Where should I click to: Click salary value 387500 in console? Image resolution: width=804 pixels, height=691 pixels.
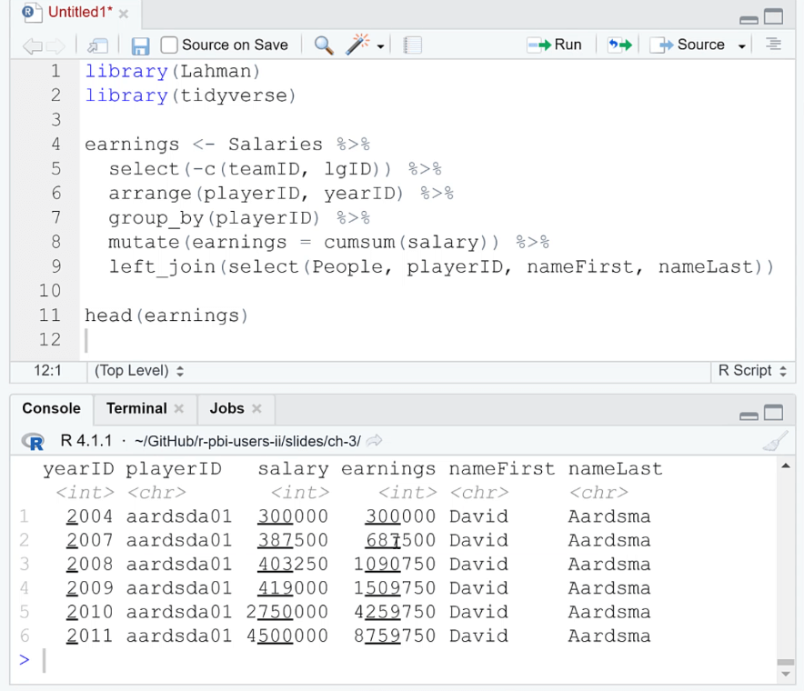click(293, 540)
